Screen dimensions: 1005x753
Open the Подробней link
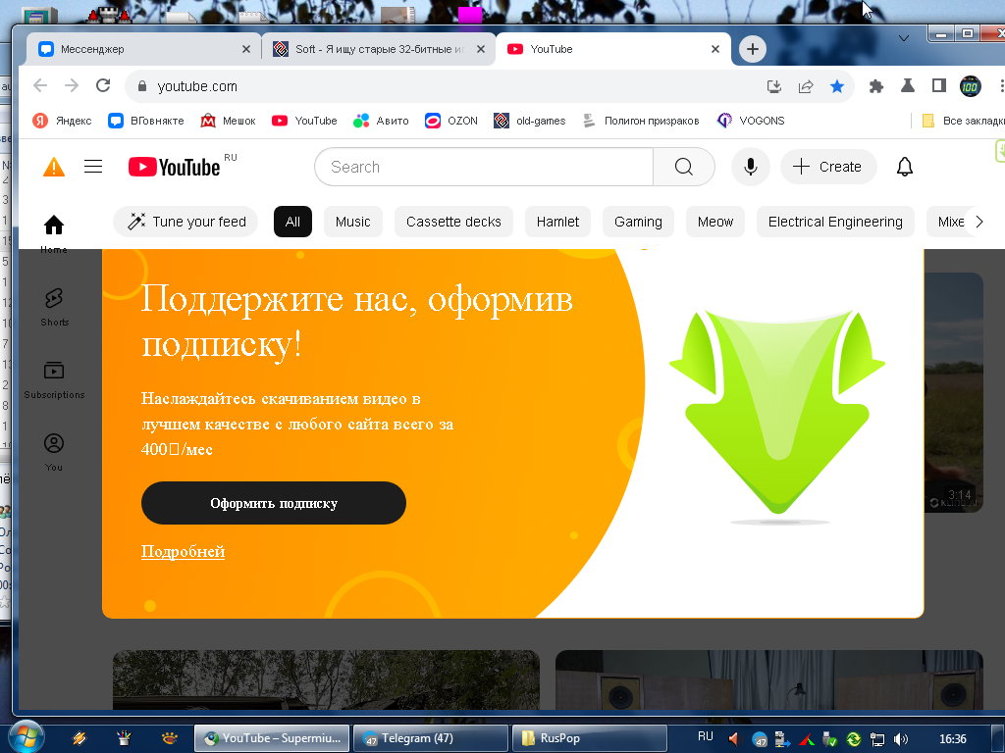click(183, 551)
